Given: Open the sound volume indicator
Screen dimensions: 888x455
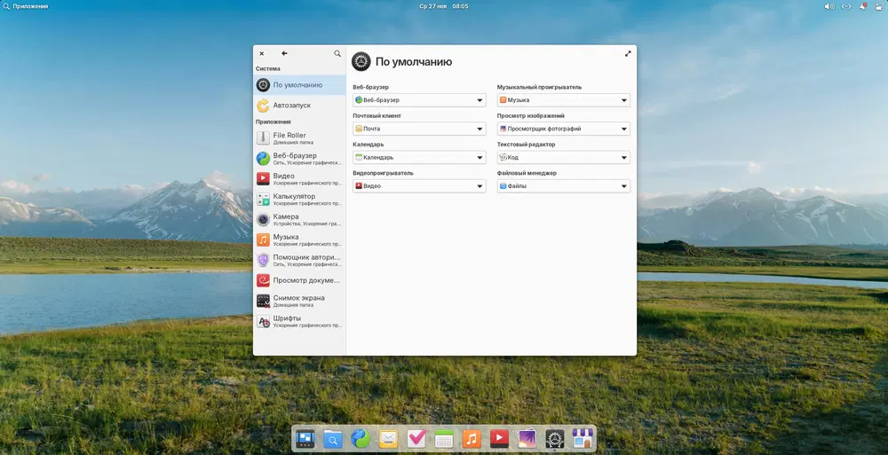Looking at the screenshot, I should pos(829,6).
